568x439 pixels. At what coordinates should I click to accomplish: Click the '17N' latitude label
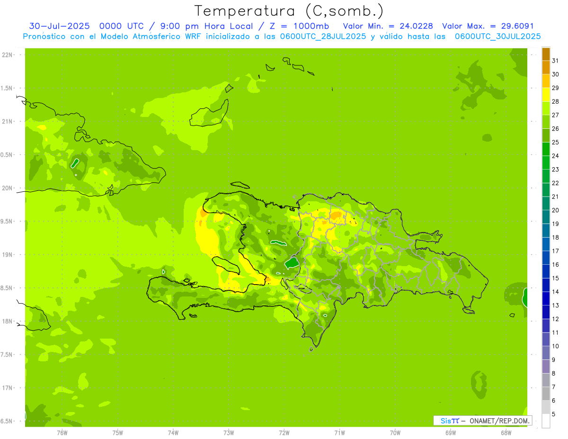[x=7, y=388]
